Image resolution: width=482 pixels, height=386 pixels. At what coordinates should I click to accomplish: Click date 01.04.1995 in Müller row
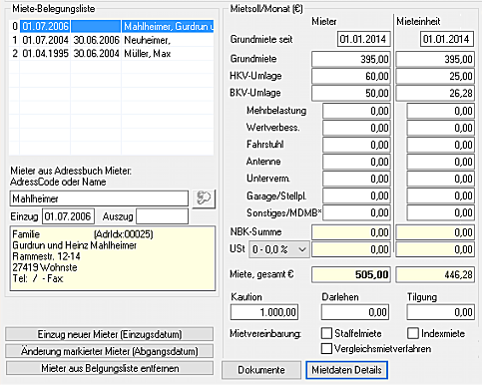coord(46,54)
